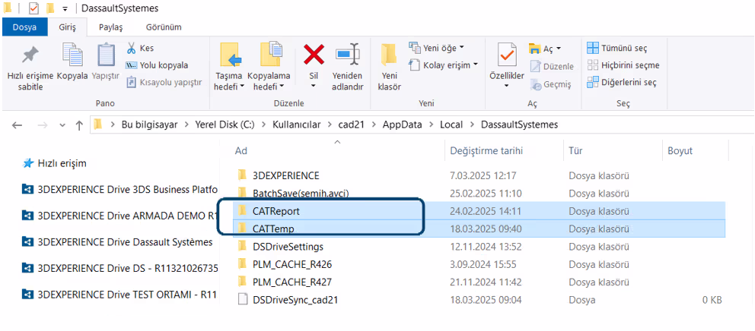Screen dimensions: 755x331
Task: Select all with Tümünü seç
Action: [617, 48]
